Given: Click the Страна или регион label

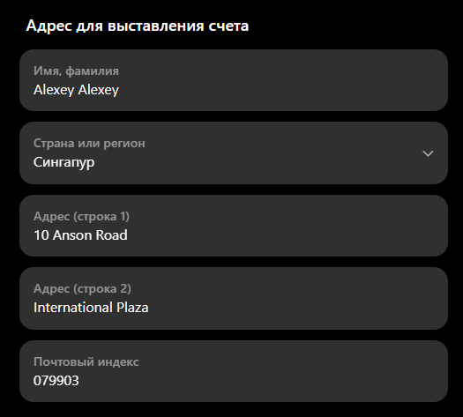Looking at the screenshot, I should (x=89, y=144).
